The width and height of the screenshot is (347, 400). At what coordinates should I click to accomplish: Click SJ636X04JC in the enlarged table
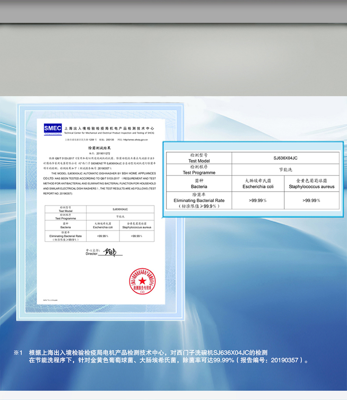[285, 158]
